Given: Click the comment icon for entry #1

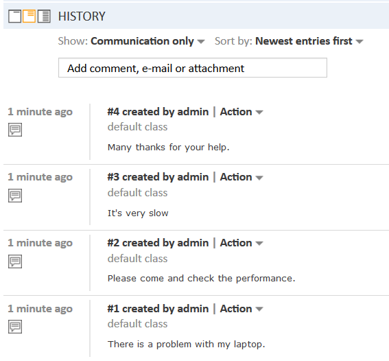Looking at the screenshot, I should (15, 327).
